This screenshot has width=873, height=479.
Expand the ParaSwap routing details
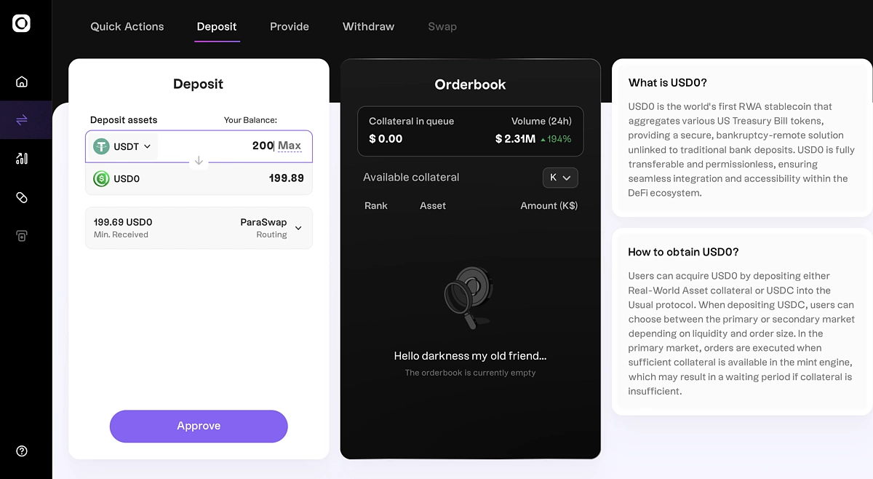point(298,228)
